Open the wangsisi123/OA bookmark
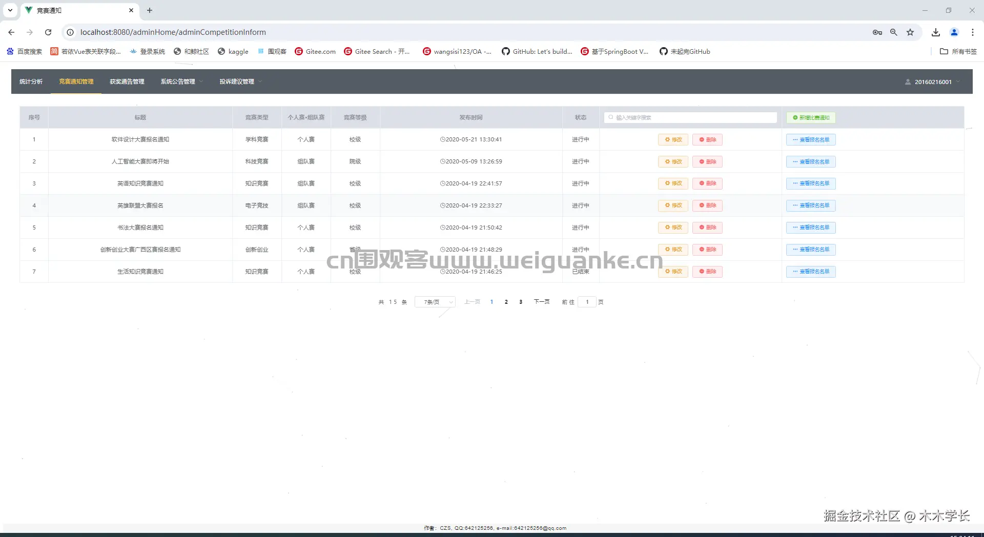 (x=457, y=51)
